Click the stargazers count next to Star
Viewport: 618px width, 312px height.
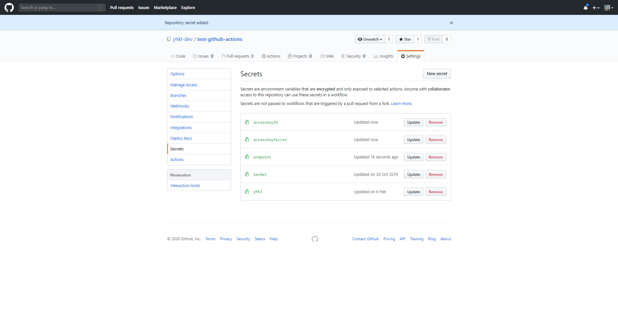pyautogui.click(x=418, y=39)
